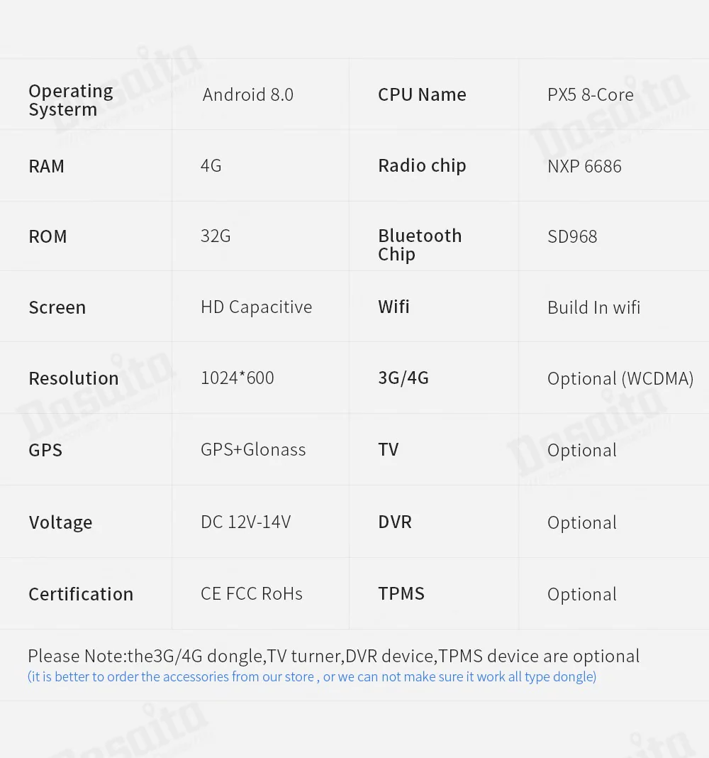Select the SD968 value
Screen dimensions: 709x758
(x=572, y=236)
